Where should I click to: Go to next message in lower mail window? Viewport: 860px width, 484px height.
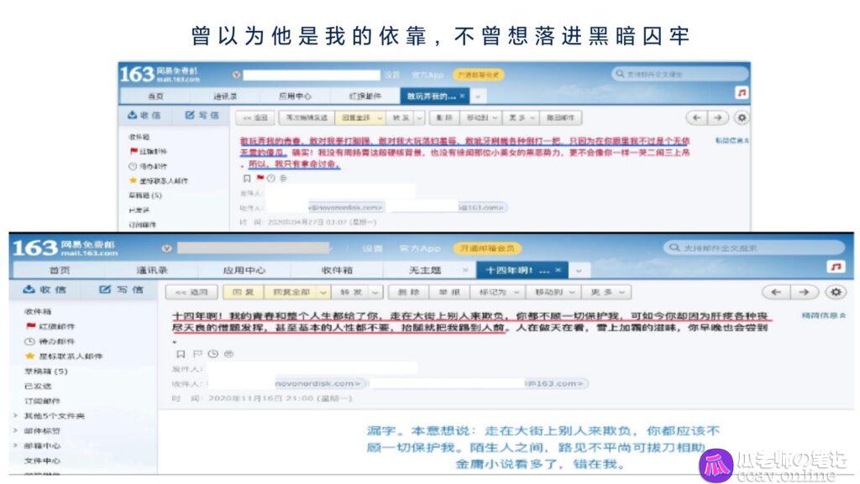pyautogui.click(x=804, y=293)
